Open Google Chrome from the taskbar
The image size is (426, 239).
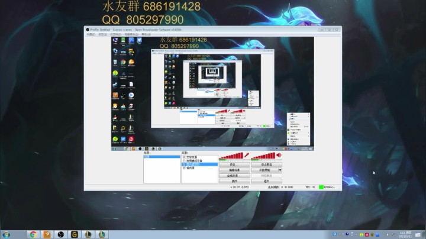(x=33, y=234)
